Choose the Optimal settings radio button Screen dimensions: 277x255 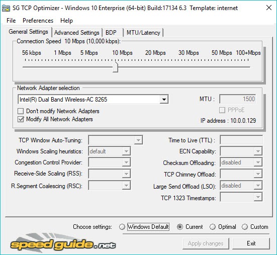coord(213,227)
